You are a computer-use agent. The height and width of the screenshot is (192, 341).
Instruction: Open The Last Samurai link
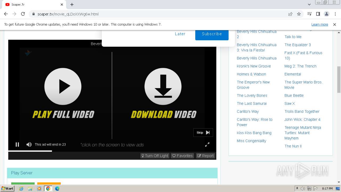(x=251, y=103)
